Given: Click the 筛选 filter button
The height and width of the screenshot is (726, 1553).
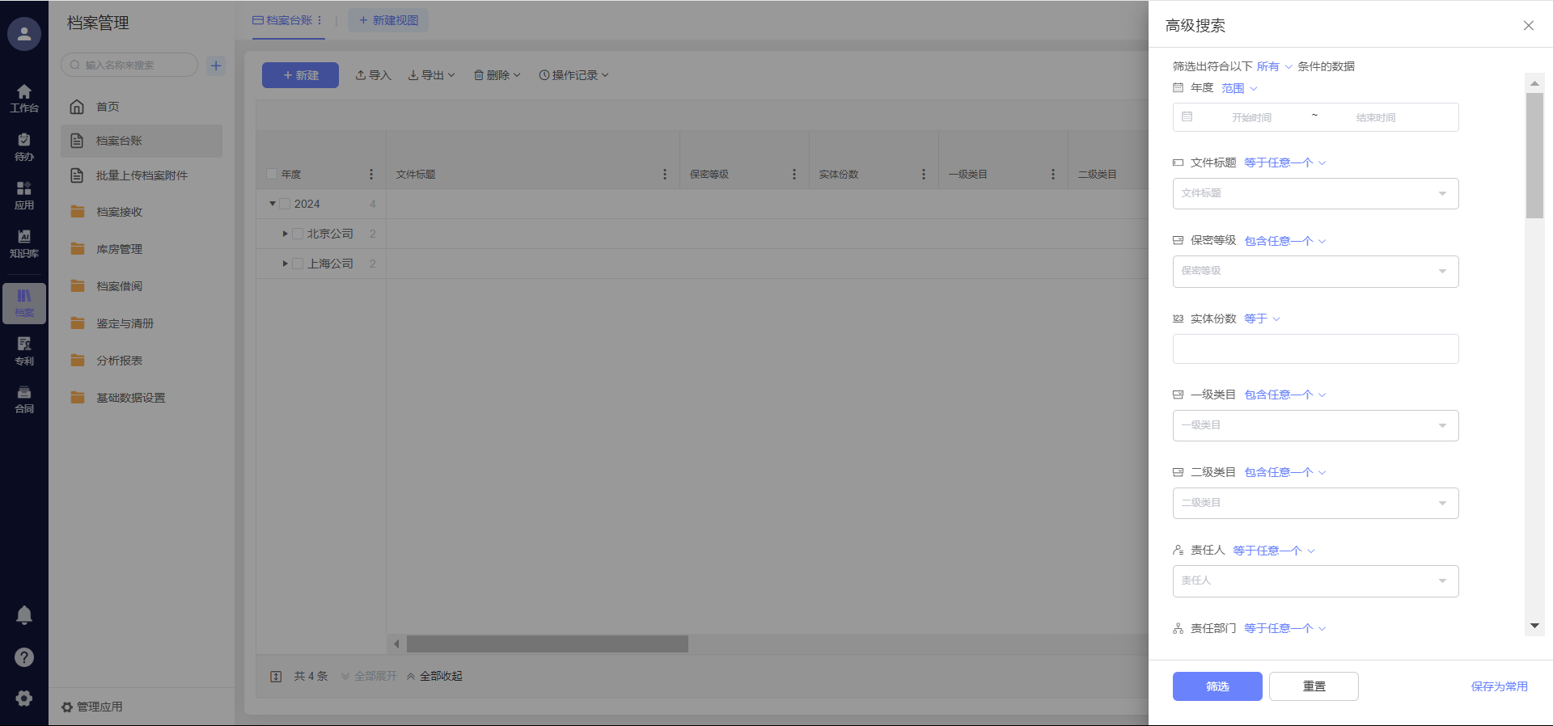Looking at the screenshot, I should click(x=1217, y=686).
